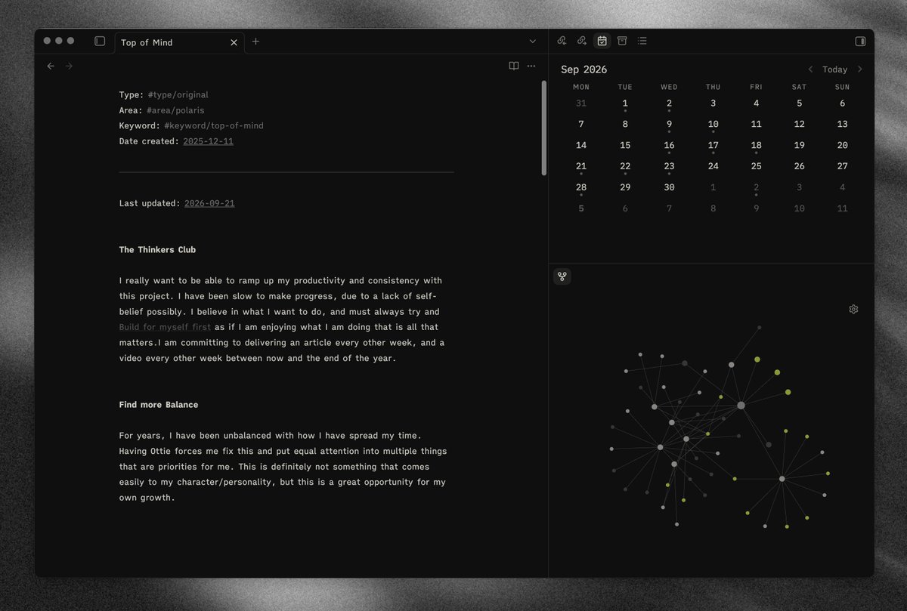This screenshot has height=611, width=907.
Task: Select September 21 in calendar
Action: point(581,166)
